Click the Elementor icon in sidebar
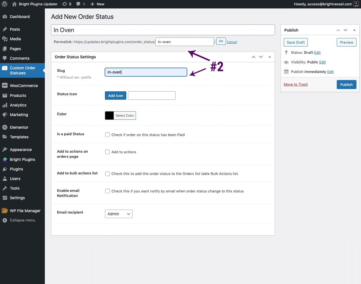This screenshot has height=284, width=361. click(x=5, y=127)
